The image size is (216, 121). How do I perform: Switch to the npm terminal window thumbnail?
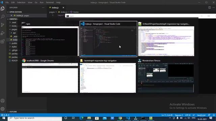click(x=50, y=39)
